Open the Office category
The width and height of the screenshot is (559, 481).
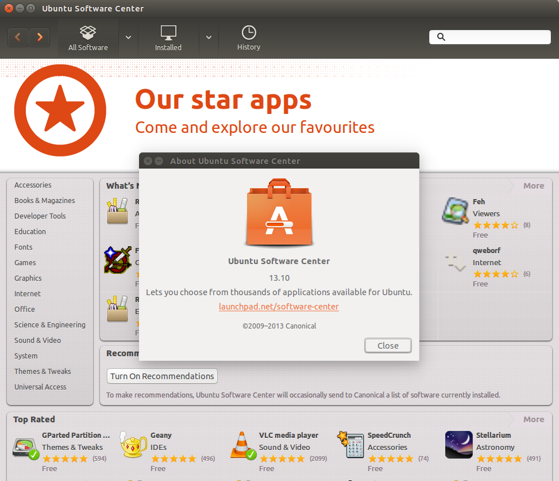25,309
